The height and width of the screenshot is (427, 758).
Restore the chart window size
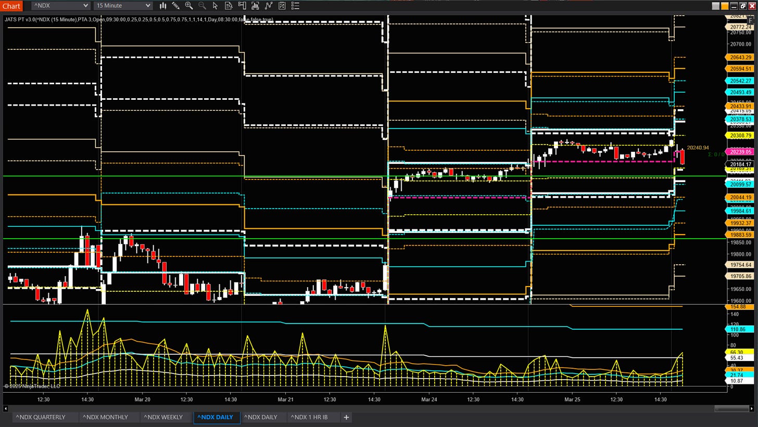(743, 6)
